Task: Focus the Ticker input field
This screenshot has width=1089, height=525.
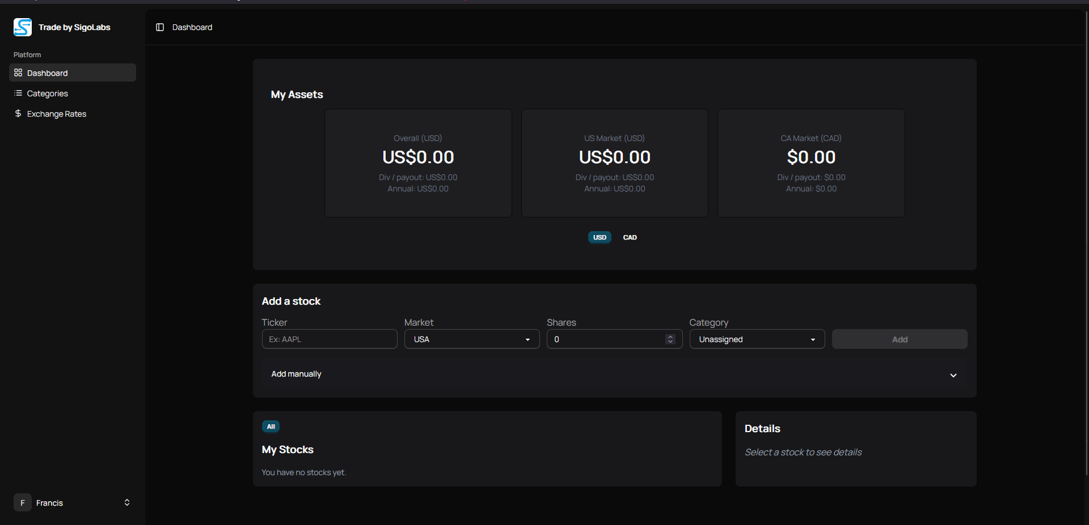Action: point(329,339)
